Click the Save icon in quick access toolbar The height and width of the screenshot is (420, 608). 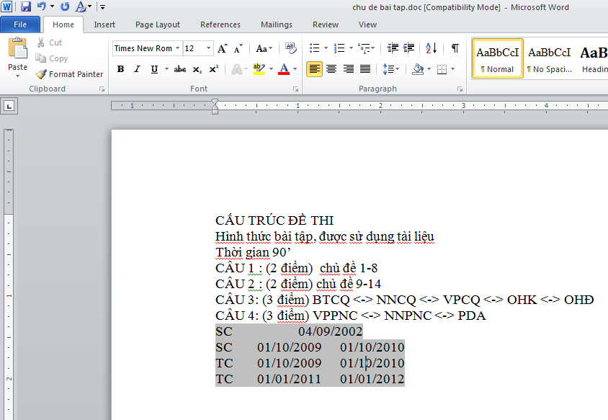[x=26, y=6]
